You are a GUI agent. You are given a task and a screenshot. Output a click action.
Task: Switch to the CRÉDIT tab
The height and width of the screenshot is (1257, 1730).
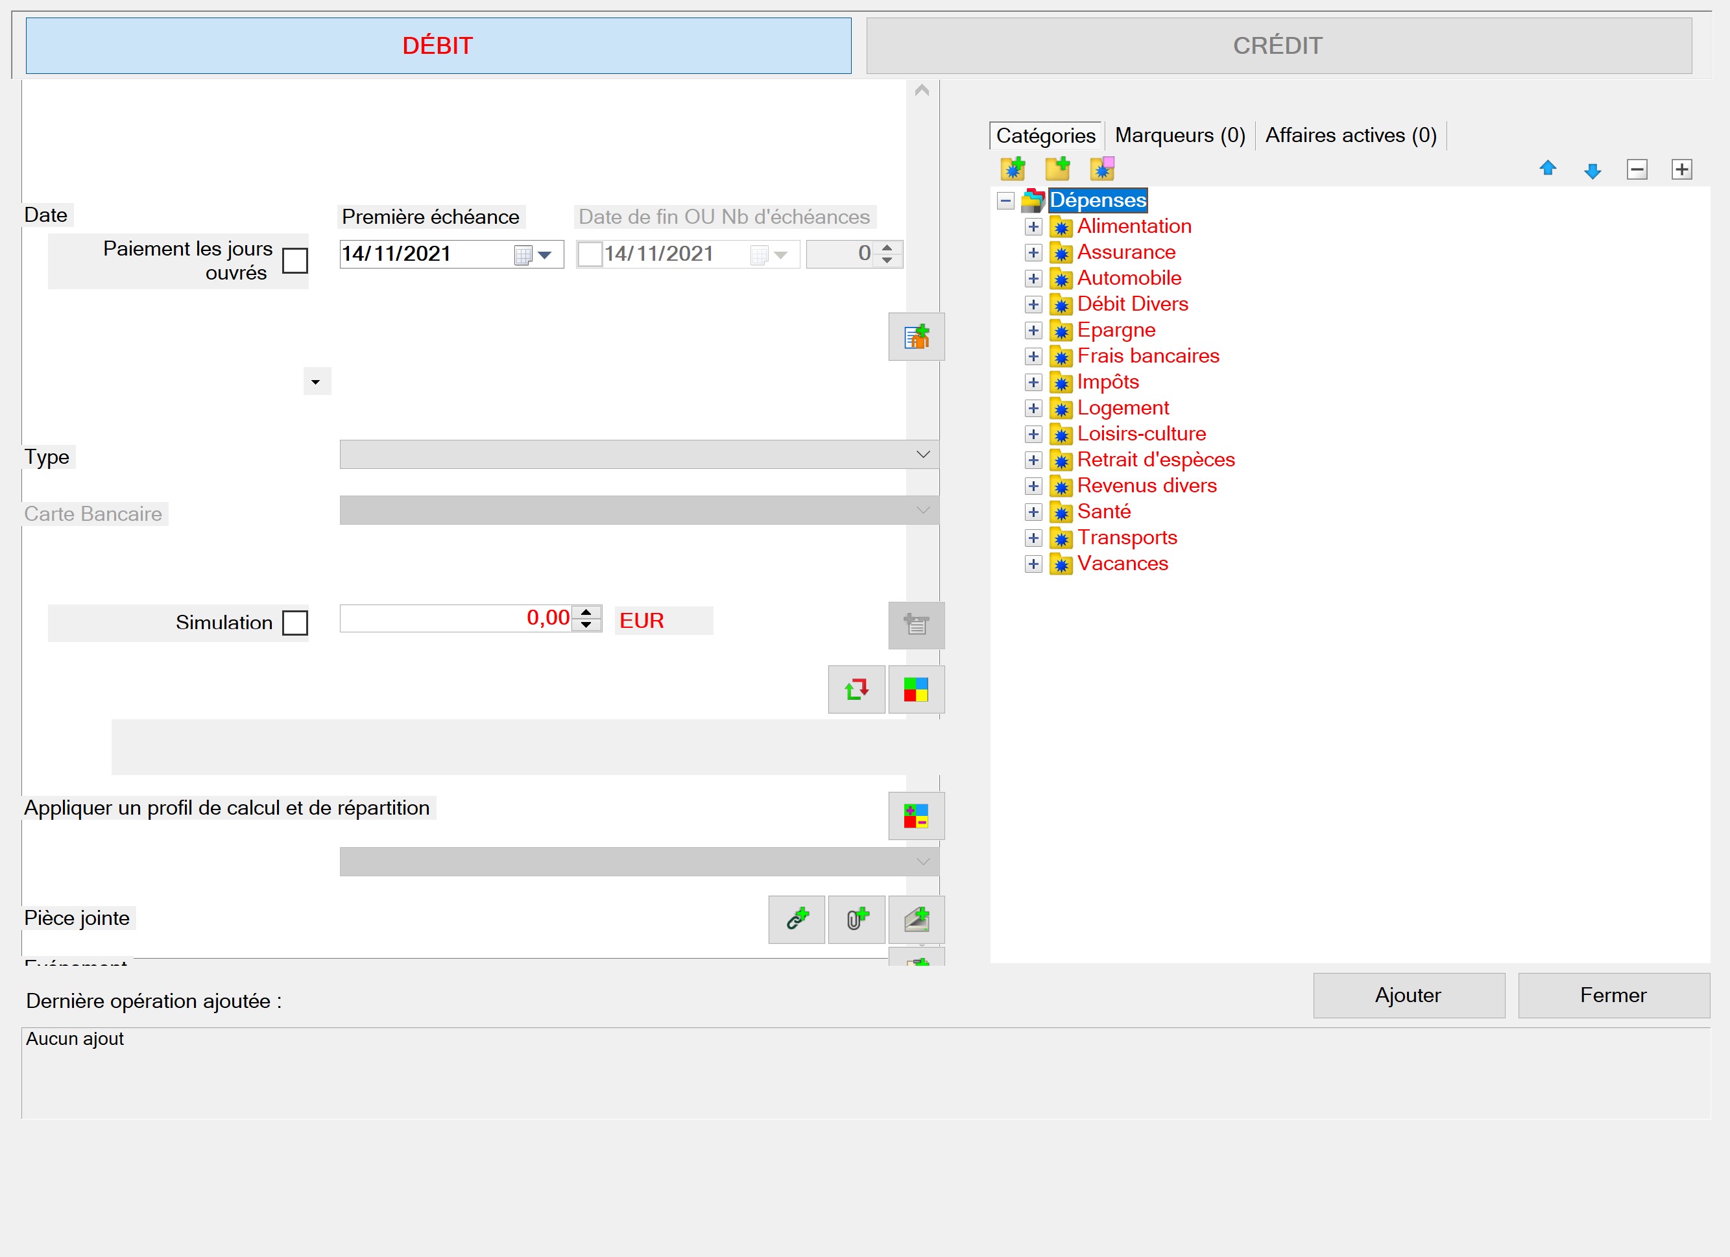coord(1279,46)
